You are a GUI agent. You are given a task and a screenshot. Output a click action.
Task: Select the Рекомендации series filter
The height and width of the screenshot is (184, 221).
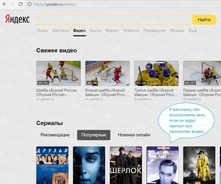(55, 135)
